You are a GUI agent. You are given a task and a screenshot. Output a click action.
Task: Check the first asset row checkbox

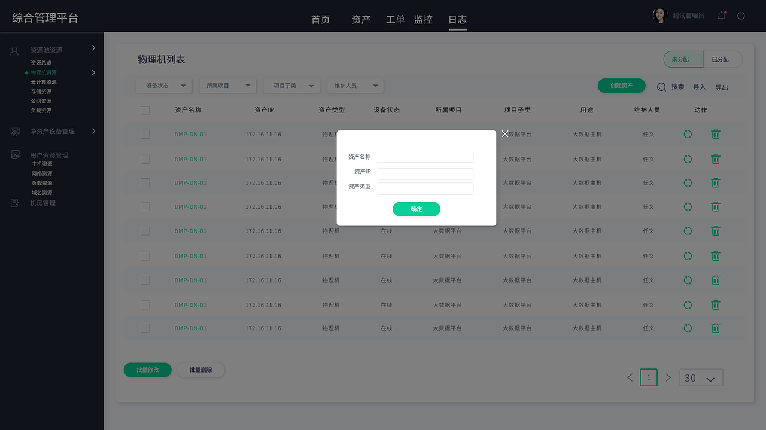point(145,134)
